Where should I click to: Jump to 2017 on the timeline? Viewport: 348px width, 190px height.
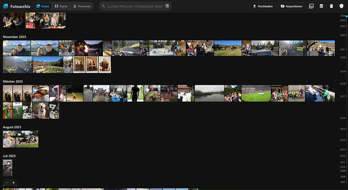click(x=342, y=97)
